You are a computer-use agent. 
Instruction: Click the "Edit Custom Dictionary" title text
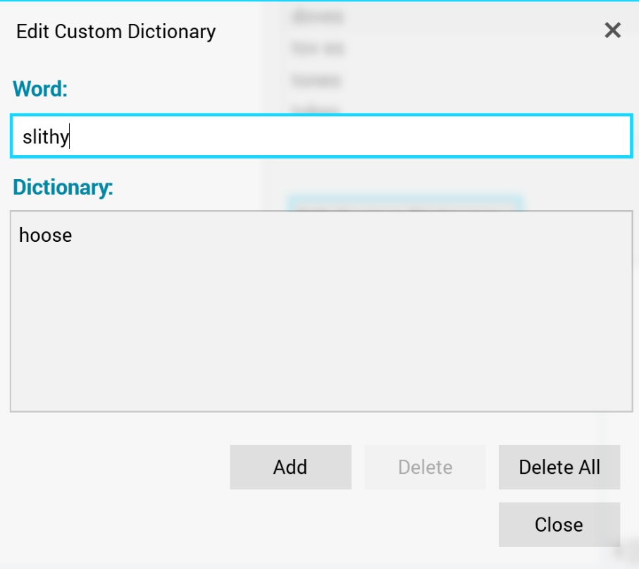116,32
